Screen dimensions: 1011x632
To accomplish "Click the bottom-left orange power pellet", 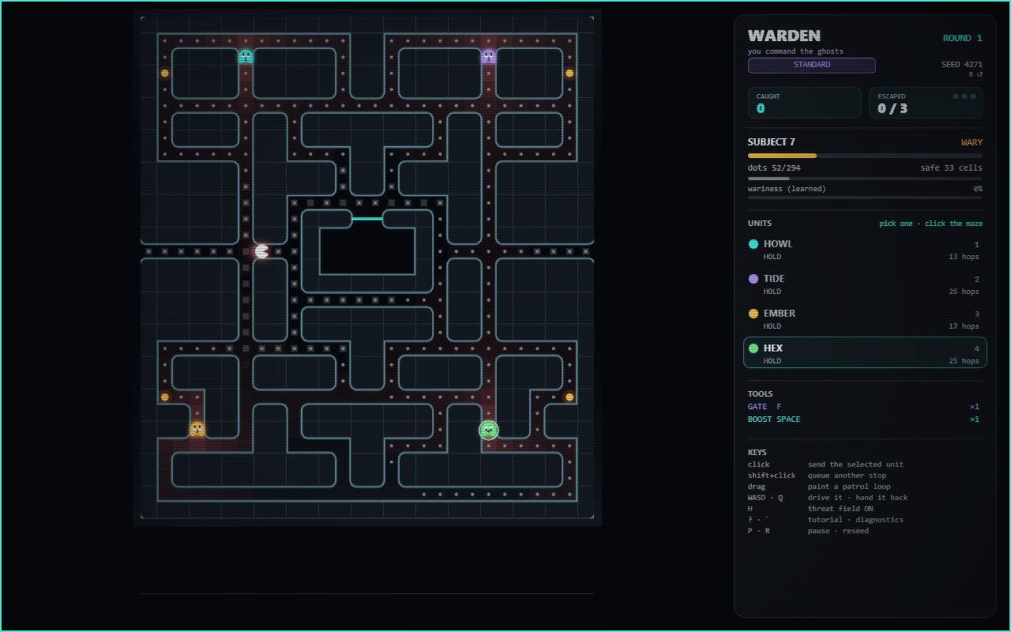I will [x=164, y=397].
